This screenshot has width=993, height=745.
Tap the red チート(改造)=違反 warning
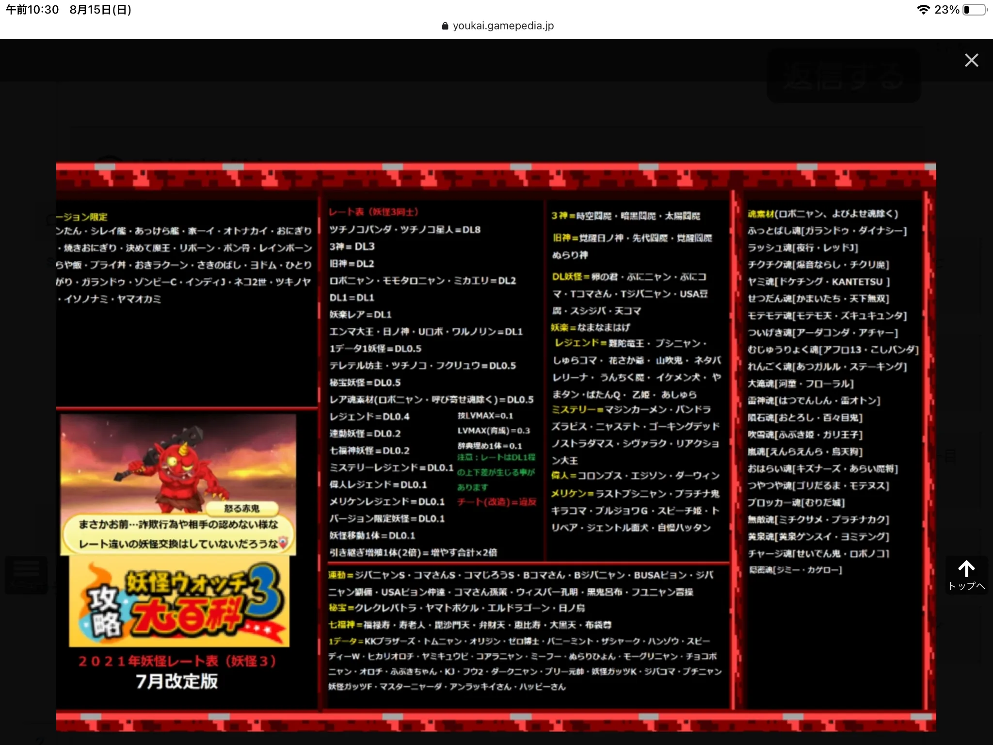pos(496,502)
